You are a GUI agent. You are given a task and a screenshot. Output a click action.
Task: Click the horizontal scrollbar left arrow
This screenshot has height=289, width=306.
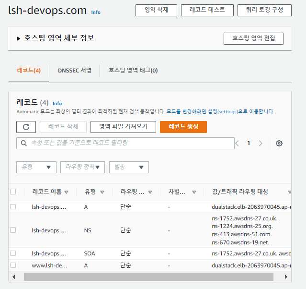pos(14,277)
